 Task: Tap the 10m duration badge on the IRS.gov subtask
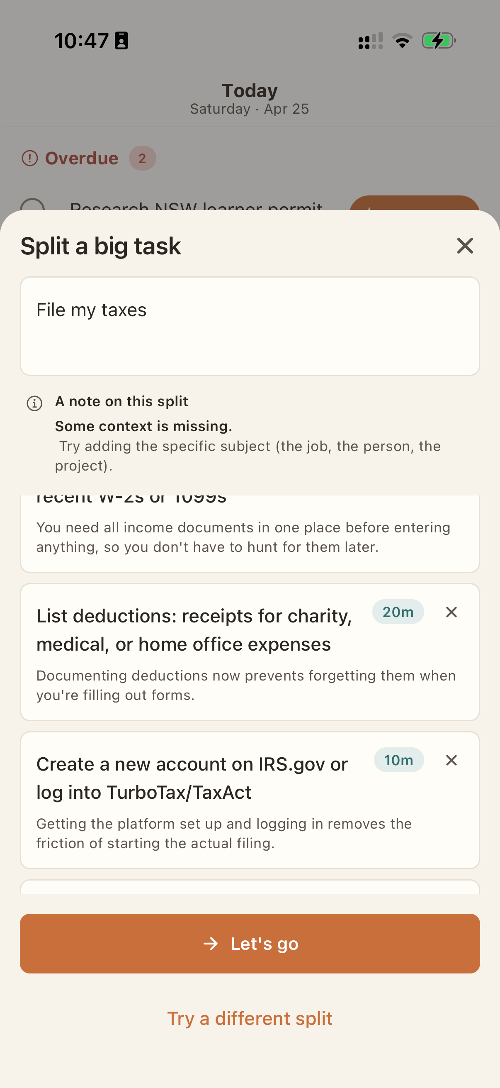398,759
